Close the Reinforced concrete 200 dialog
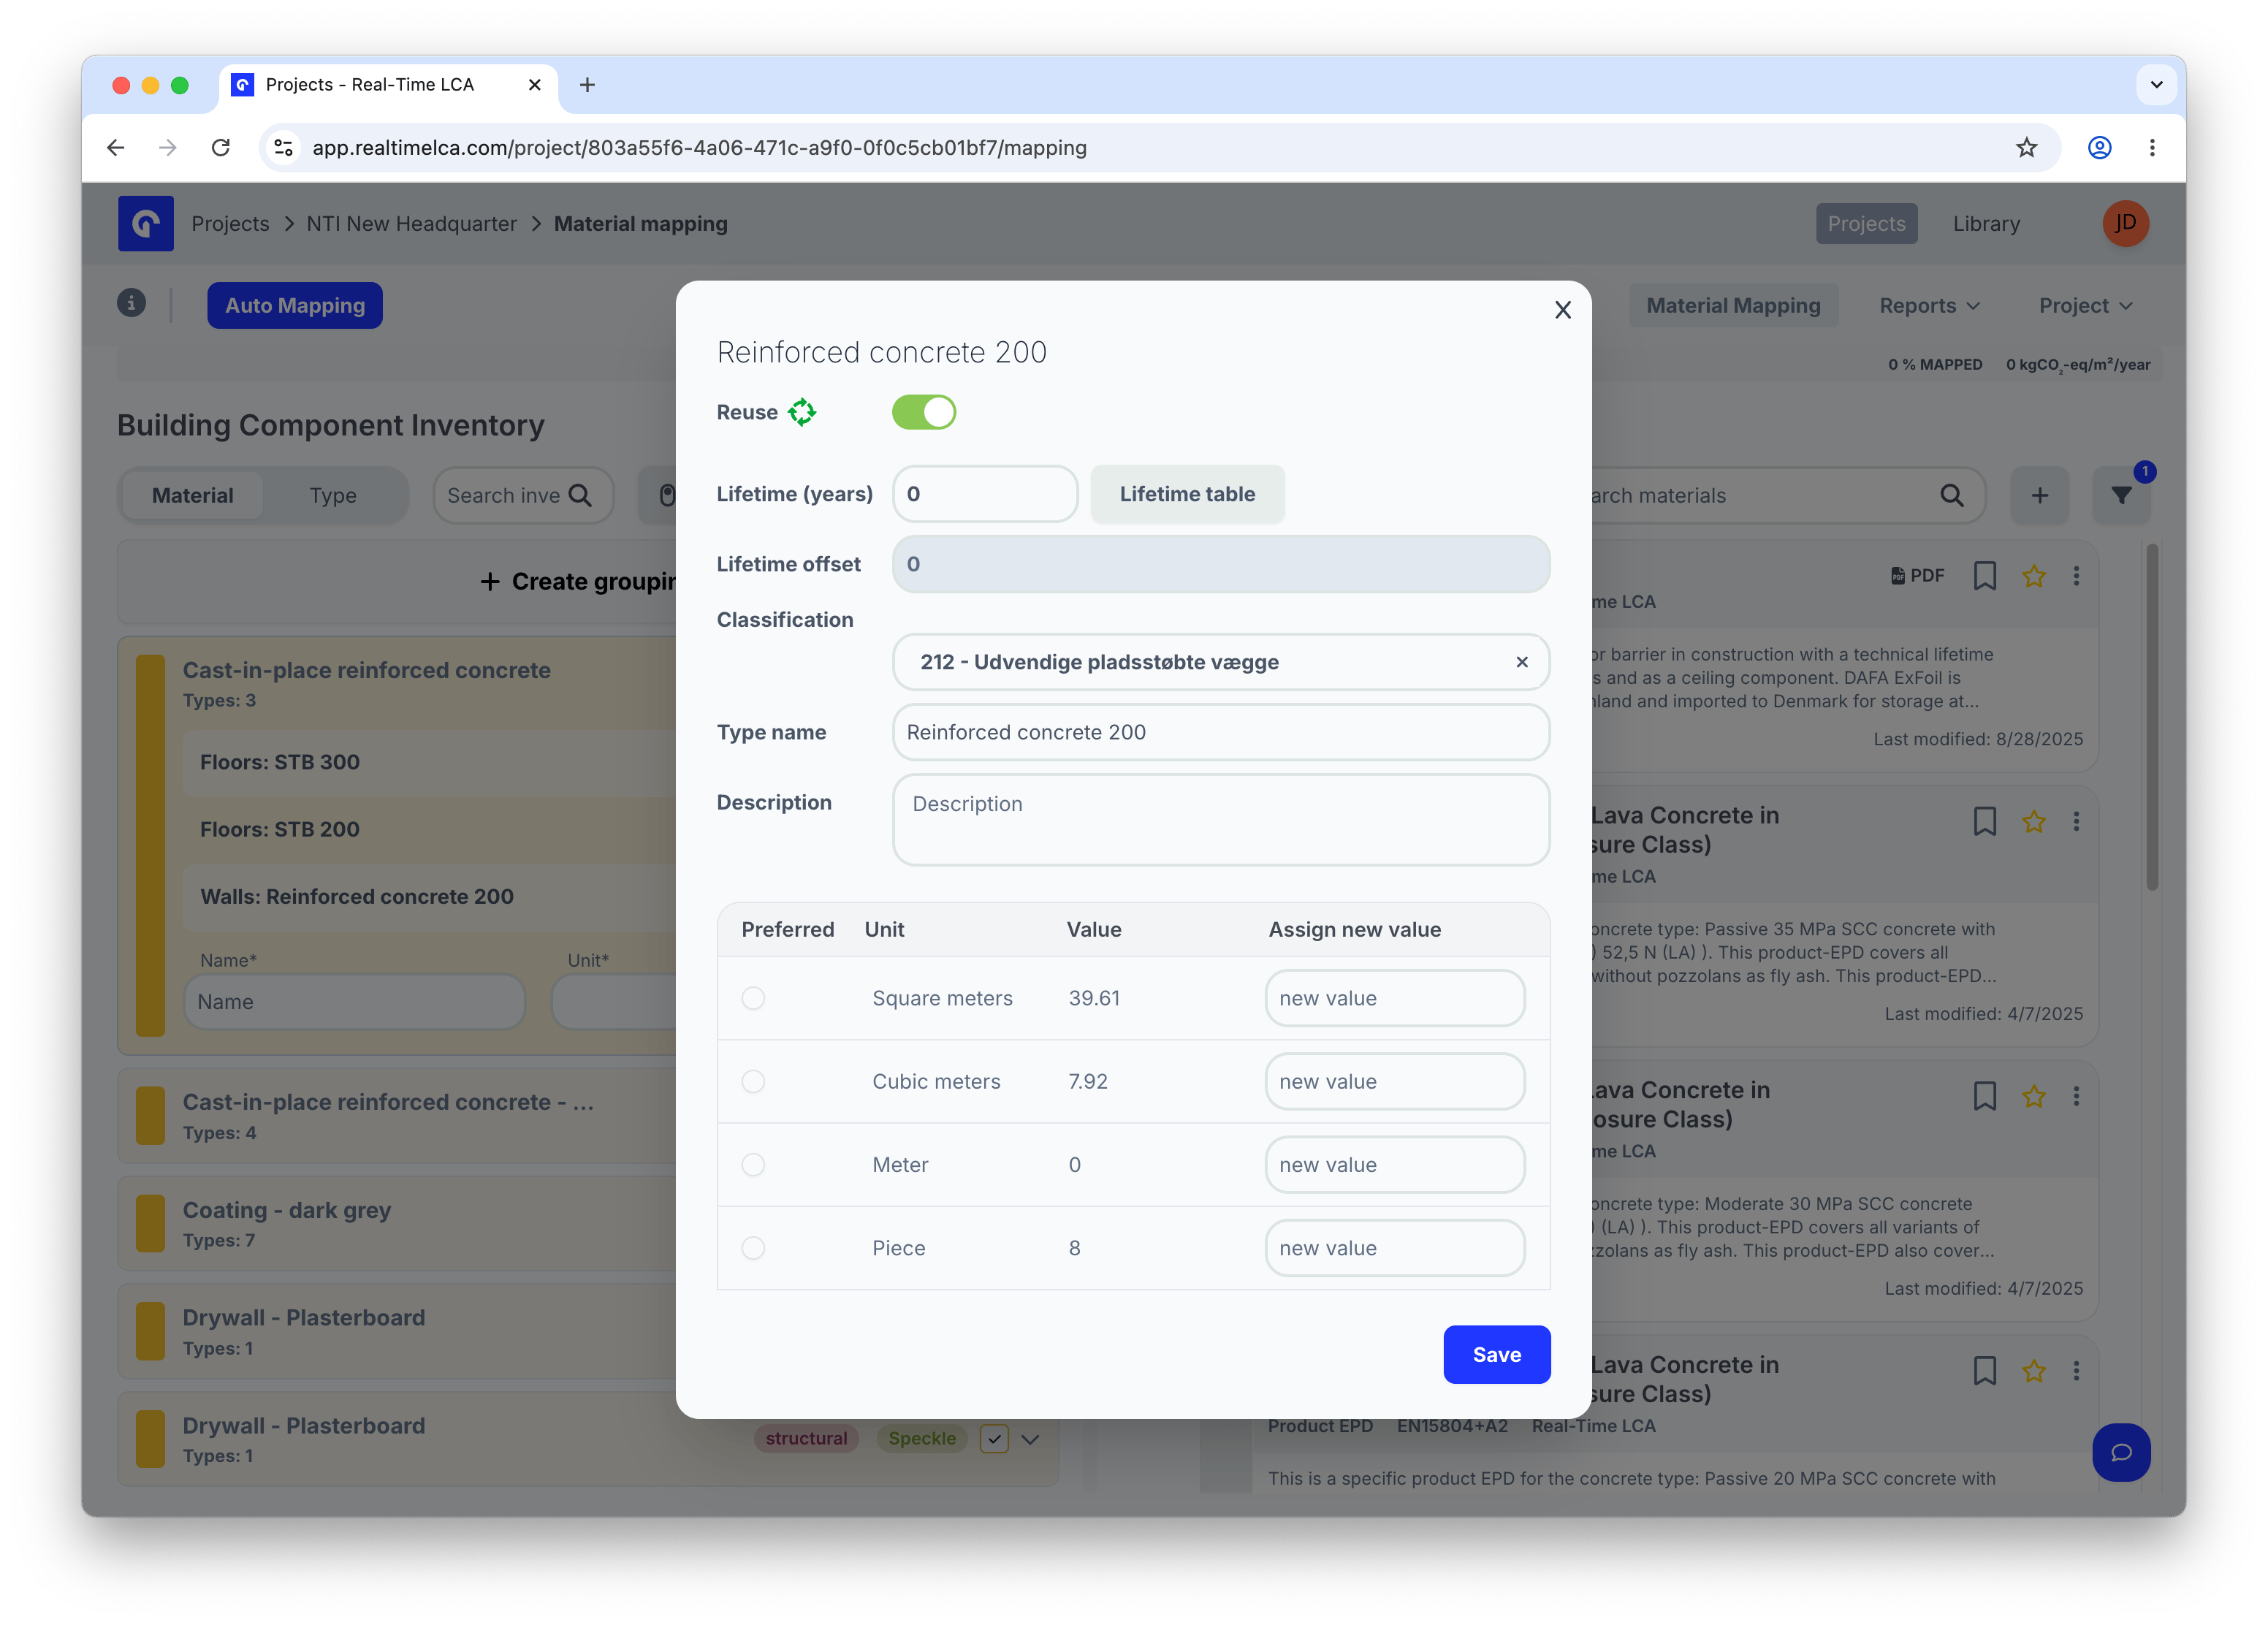Screen dimensions: 2268x1625 click(1562, 311)
